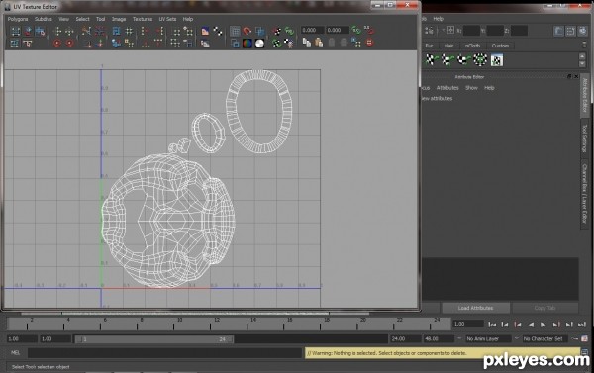This screenshot has height=373, width=594.
Task: Switch to the nCloth shelf tab
Action: (472, 46)
